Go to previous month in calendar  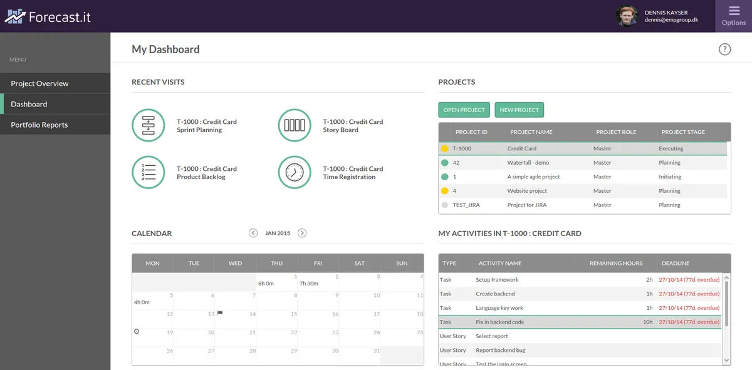(x=253, y=233)
